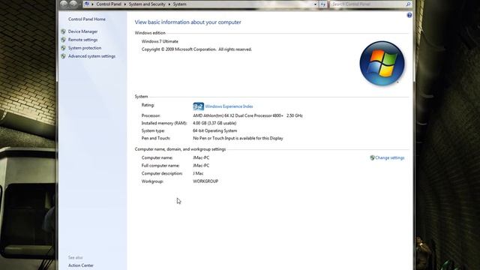Click the address bar computer icon

pos(87,4)
